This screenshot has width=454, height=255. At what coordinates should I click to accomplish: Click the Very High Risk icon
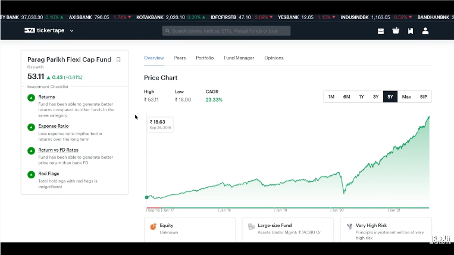click(x=349, y=226)
